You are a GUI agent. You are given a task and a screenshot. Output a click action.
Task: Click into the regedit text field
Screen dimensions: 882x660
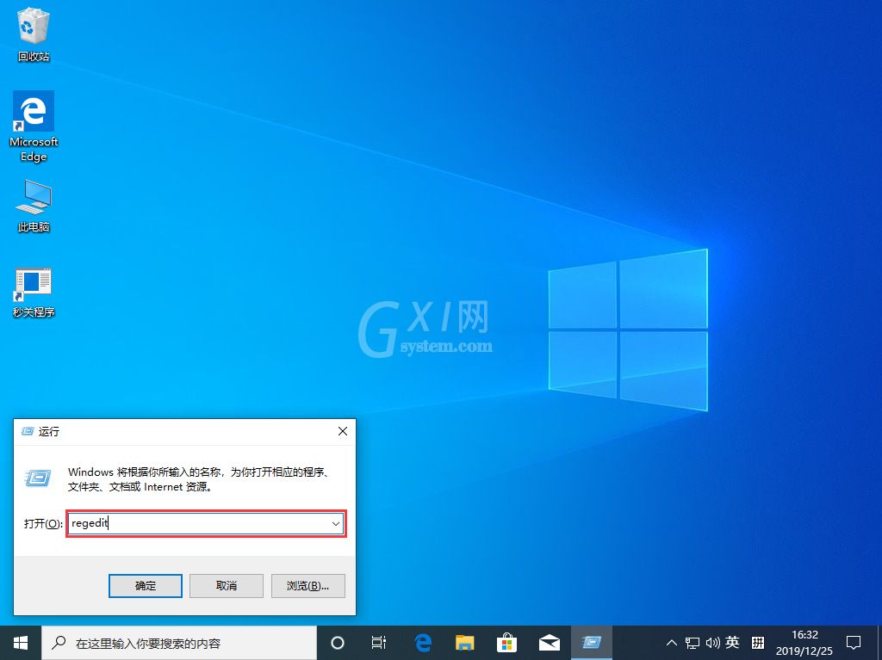pyautogui.click(x=198, y=523)
